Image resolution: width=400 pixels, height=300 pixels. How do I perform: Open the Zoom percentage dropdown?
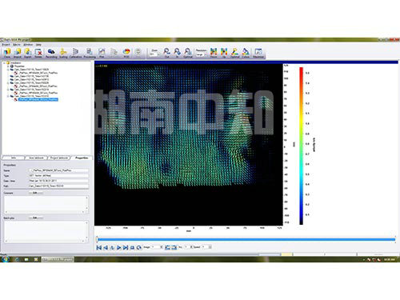pyautogui.click(x=154, y=54)
